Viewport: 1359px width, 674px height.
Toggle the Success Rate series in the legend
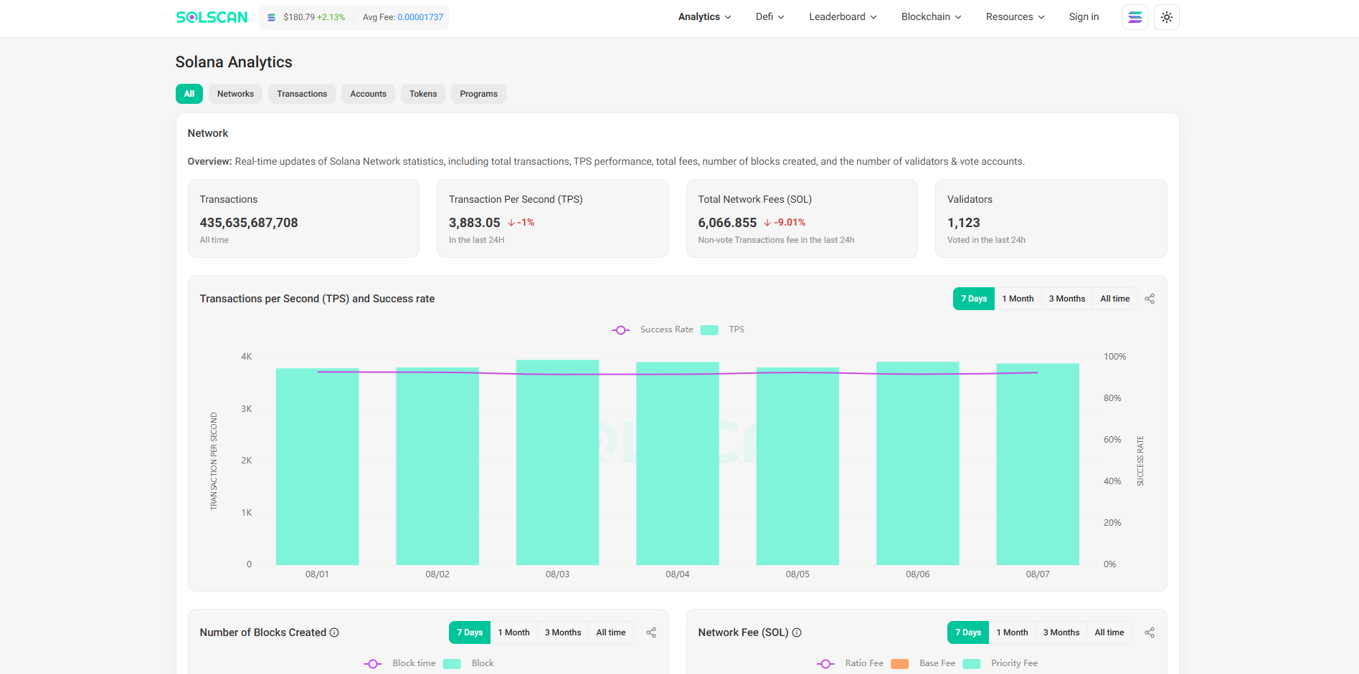click(x=655, y=329)
